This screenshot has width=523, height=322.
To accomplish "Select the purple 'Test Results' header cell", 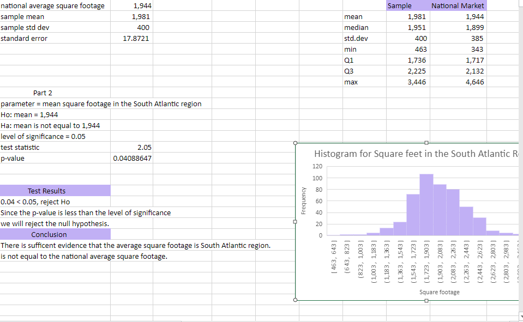I will tap(55, 191).
